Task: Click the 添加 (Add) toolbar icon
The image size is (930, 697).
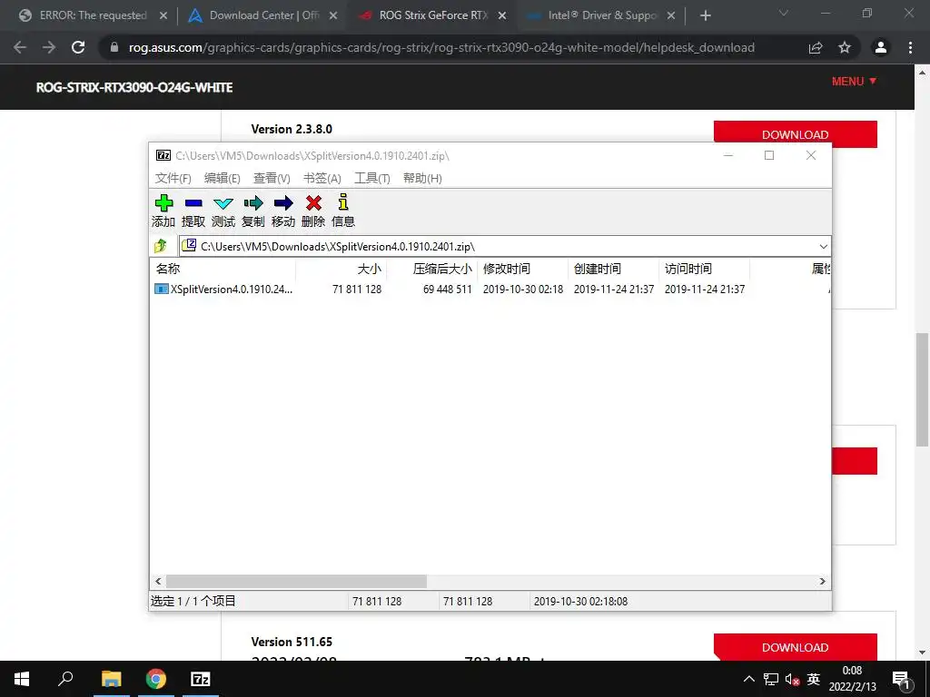Action: coord(163,203)
